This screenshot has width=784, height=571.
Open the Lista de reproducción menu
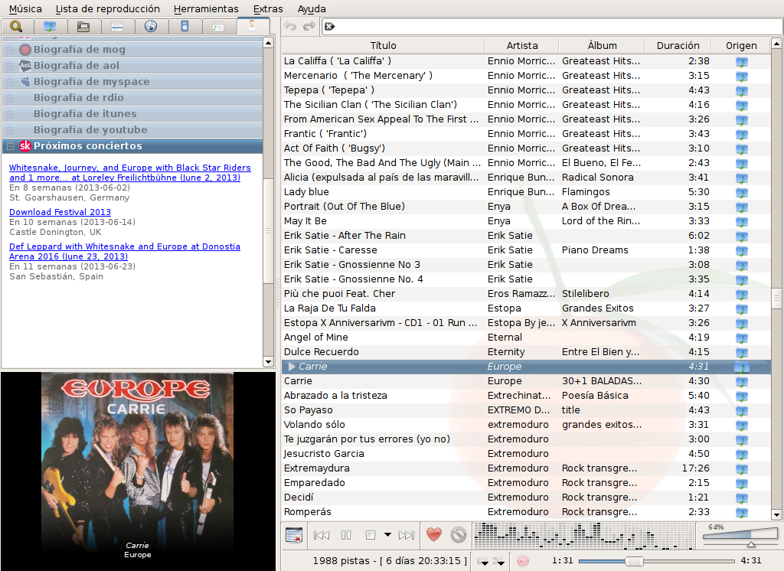107,9
